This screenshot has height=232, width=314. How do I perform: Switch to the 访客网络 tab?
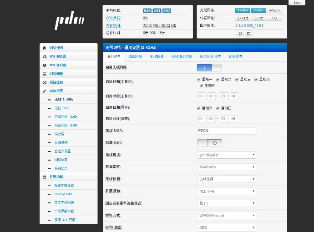[135, 57]
